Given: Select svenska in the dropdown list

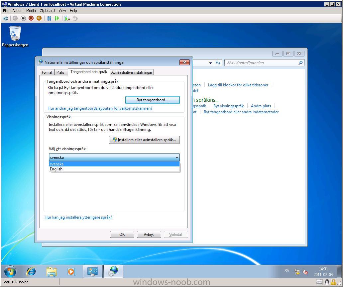Looking at the screenshot, I should (x=114, y=164).
